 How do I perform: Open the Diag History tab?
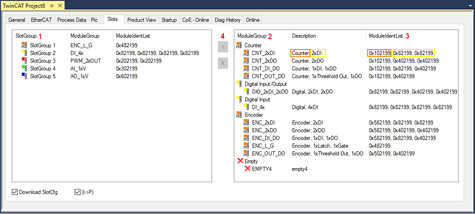click(227, 20)
